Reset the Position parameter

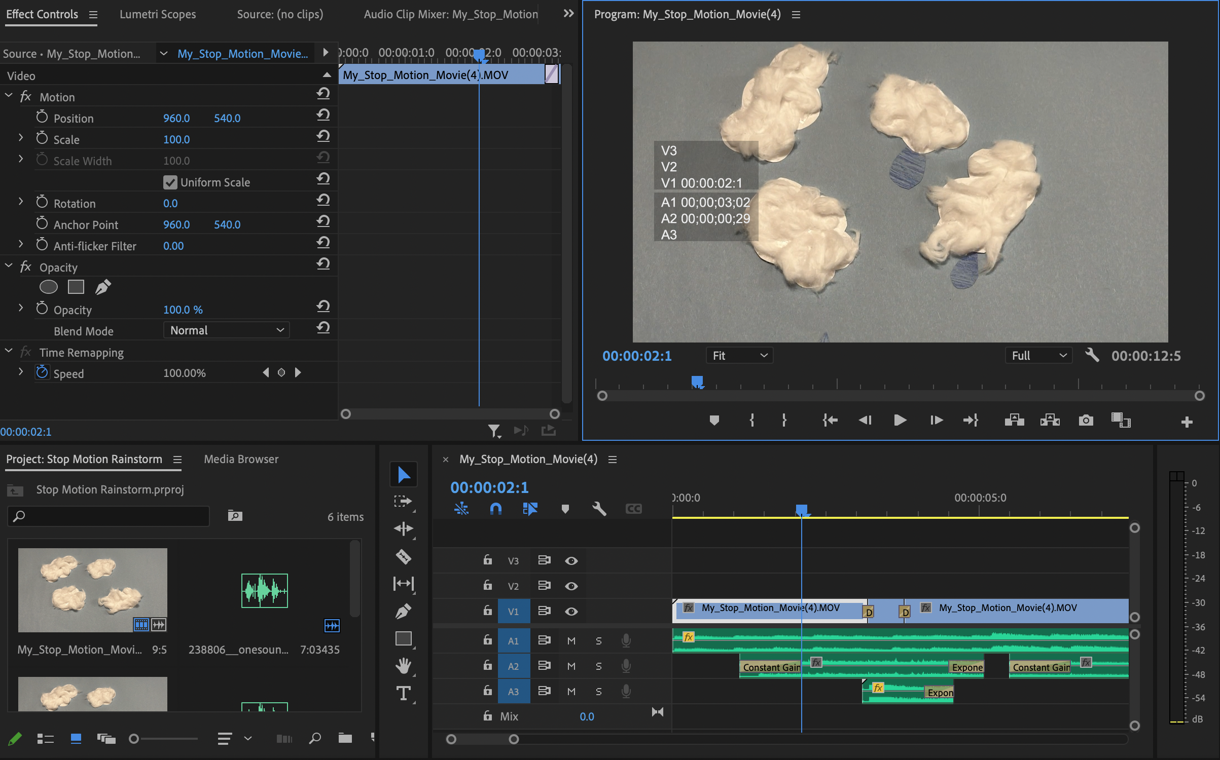click(x=323, y=116)
